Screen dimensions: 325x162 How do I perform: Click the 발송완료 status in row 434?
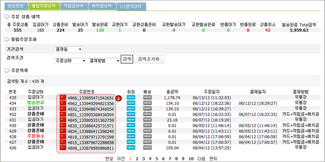[36, 102]
